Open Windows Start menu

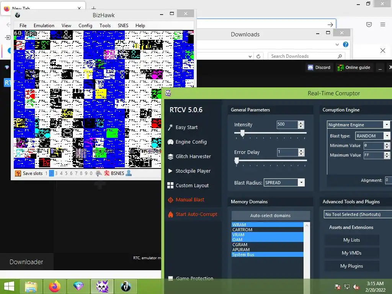pos(9,286)
